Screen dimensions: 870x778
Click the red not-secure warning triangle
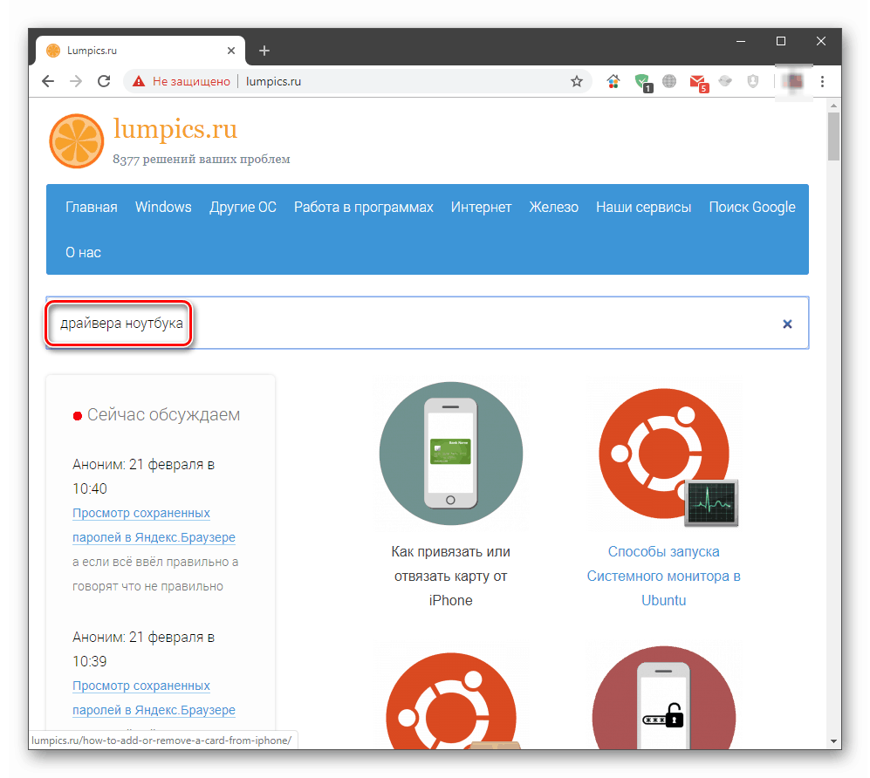pos(139,81)
